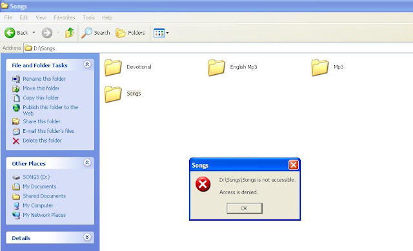
Task: Click the 'D:\Songs\Songs is not accessible.' text
Action: [257, 180]
